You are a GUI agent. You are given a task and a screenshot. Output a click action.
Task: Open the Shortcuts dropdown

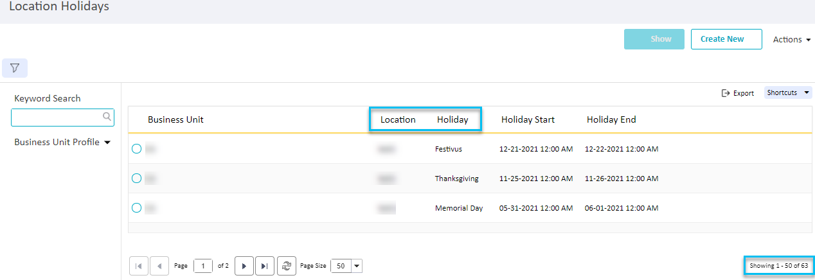click(x=788, y=92)
